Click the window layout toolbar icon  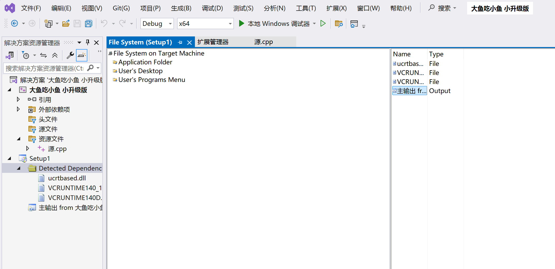pyautogui.click(x=354, y=24)
